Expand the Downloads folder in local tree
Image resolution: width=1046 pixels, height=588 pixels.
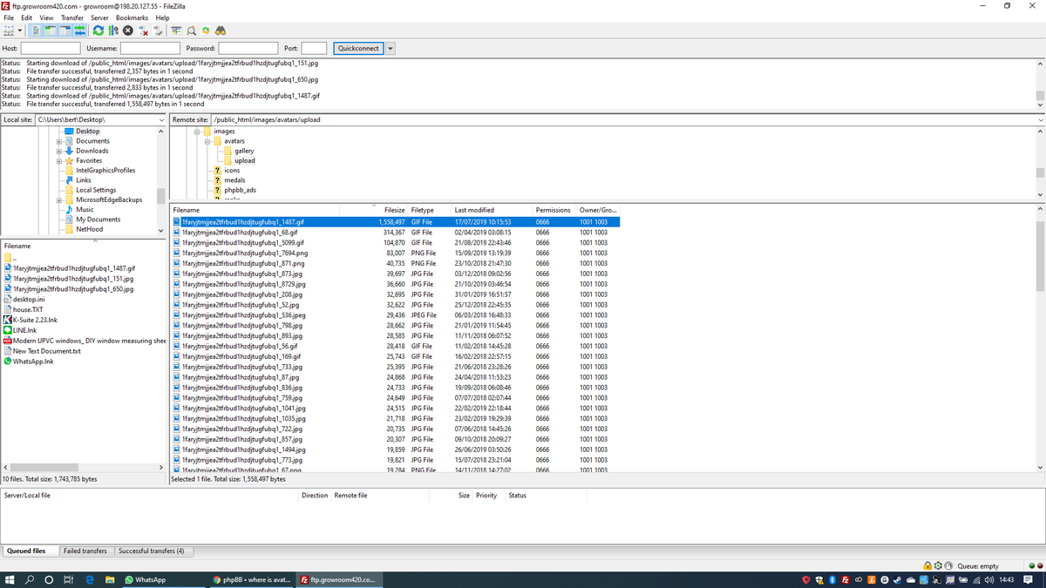[60, 151]
